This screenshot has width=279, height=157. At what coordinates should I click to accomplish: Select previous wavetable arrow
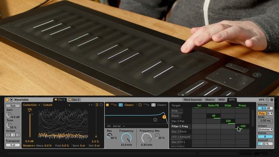pyautogui.click(x=89, y=105)
